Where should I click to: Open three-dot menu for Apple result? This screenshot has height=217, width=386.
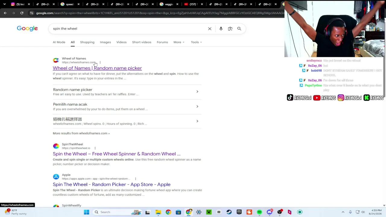click(x=135, y=179)
